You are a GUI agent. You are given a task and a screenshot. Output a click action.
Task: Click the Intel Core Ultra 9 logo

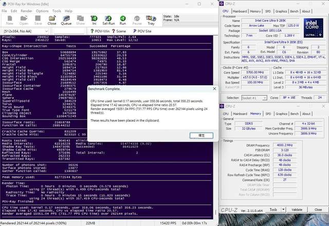pos(313,28)
